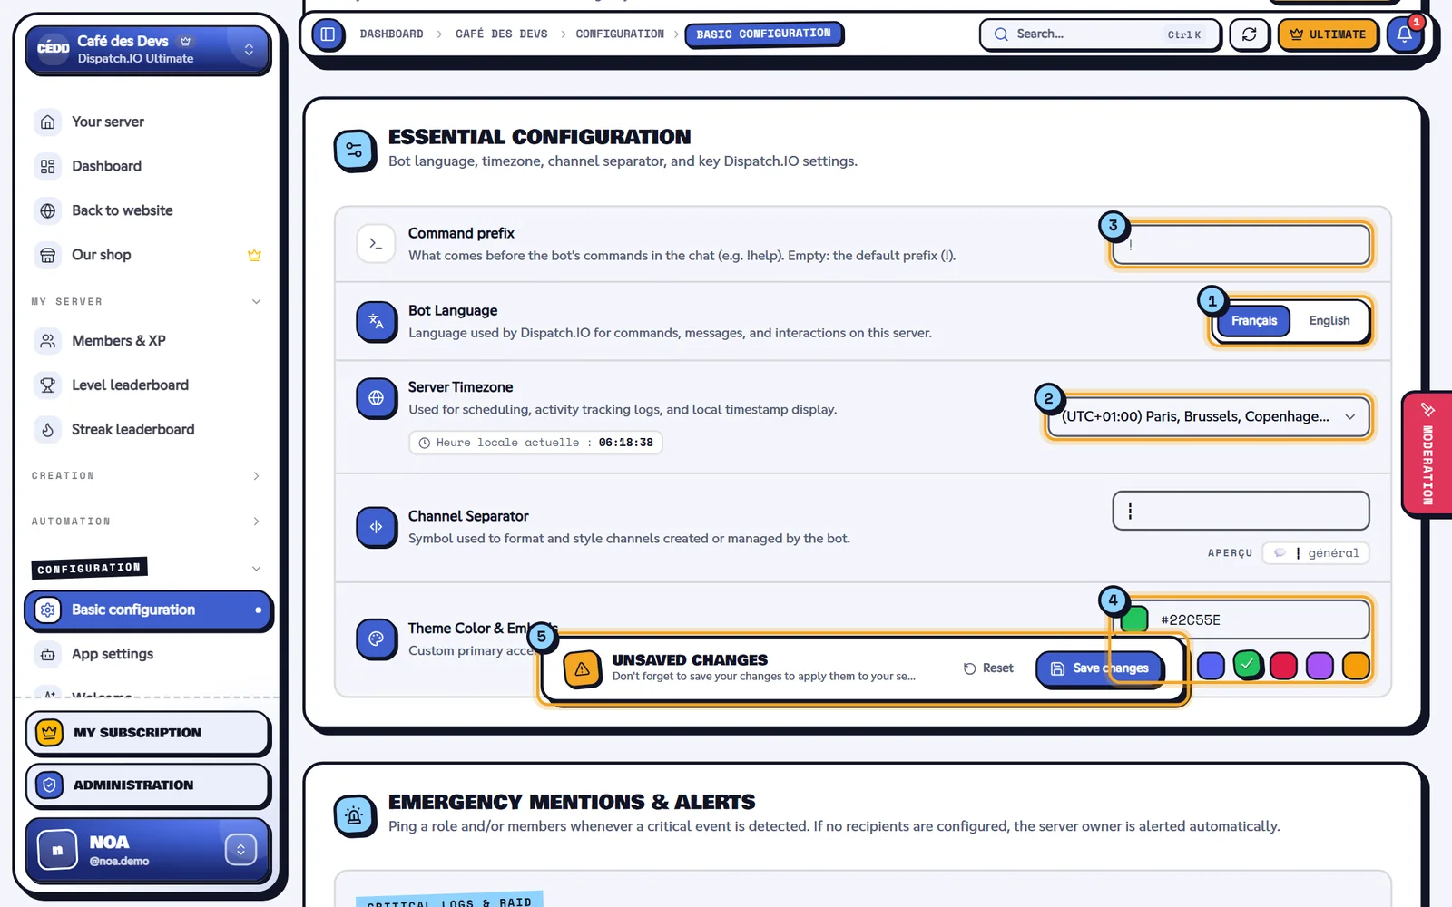Viewport: 1452px width, 907px height.
Task: Click the Level leaderboard trophy icon
Action: click(x=48, y=385)
